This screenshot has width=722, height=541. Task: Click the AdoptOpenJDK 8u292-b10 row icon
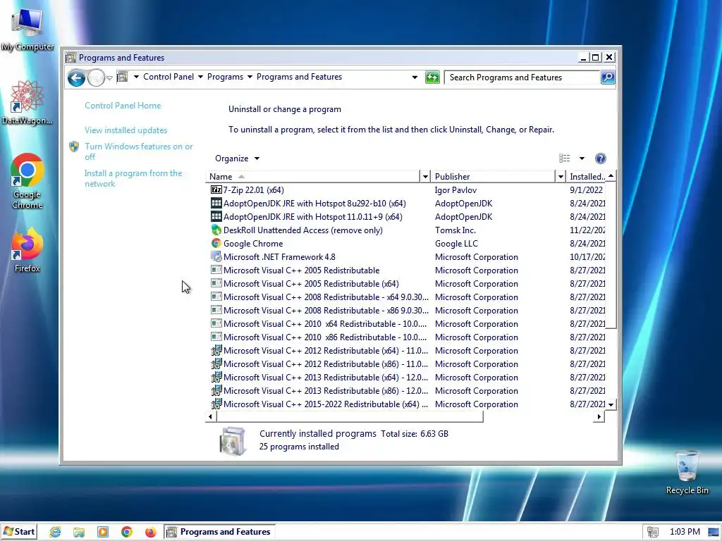[x=216, y=203]
